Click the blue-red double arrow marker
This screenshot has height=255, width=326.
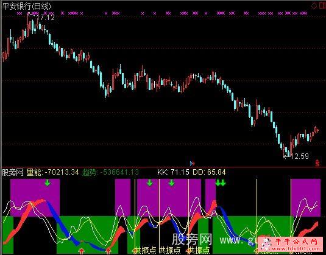[193, 164]
